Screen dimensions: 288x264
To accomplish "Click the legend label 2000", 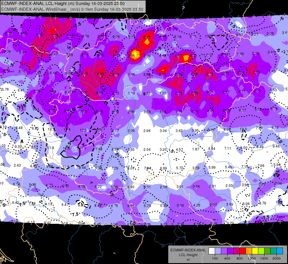I will [277, 258].
